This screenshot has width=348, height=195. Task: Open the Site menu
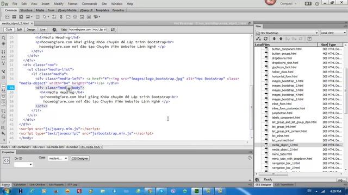coord(104,4)
